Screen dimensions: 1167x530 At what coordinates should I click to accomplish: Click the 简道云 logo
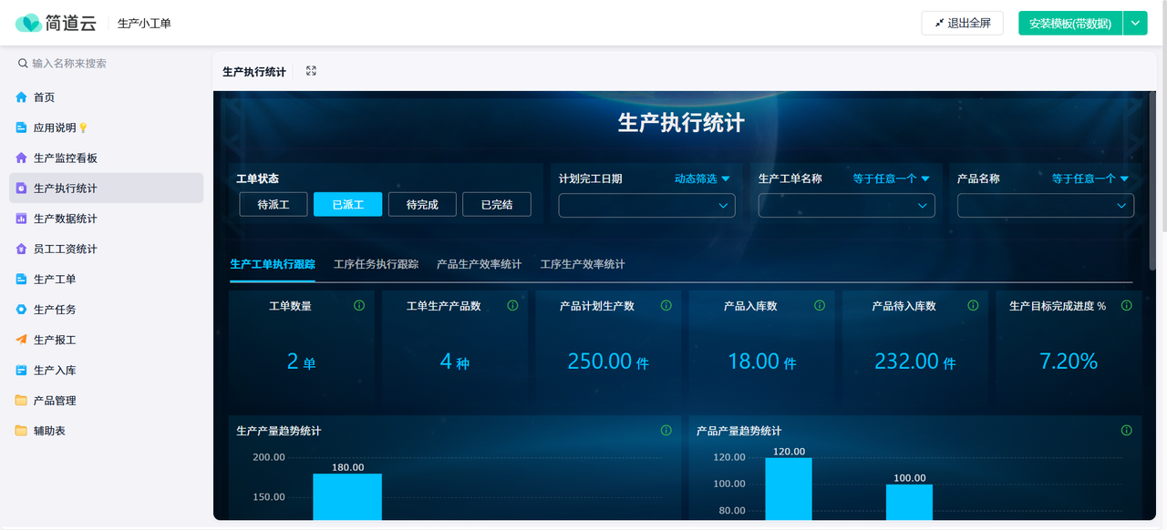pos(56,23)
